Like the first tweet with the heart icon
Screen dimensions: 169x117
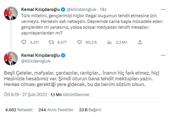click(79, 42)
